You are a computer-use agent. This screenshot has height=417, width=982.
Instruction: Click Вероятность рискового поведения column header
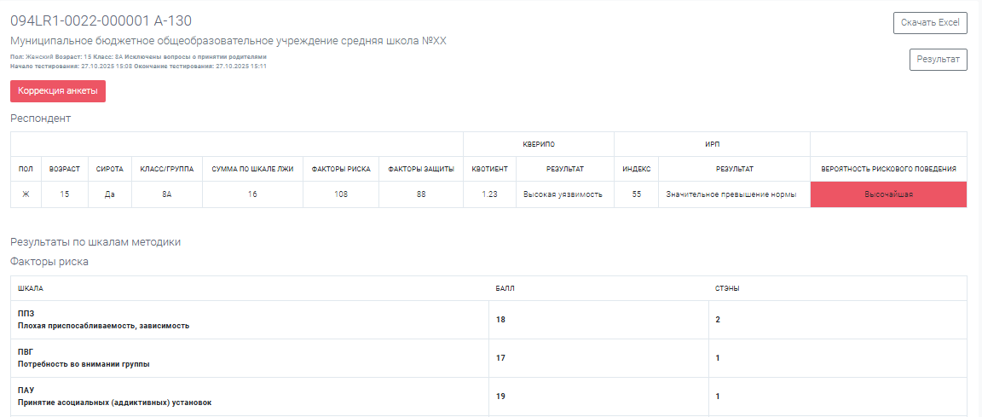coord(888,169)
